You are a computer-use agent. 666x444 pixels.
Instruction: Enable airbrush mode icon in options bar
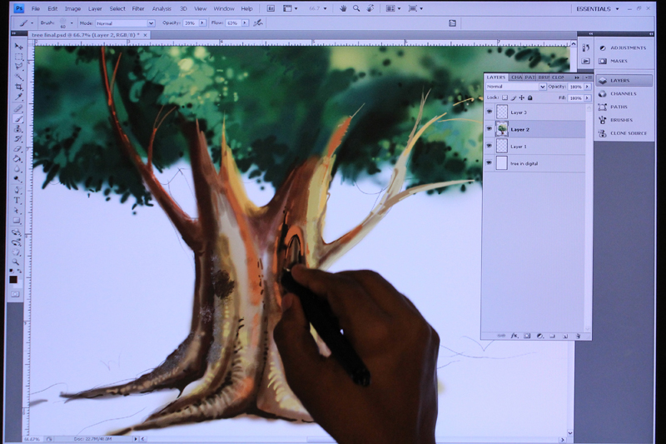[x=258, y=23]
